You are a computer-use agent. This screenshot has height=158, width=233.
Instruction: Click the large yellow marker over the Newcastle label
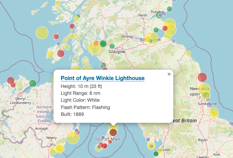(204, 89)
